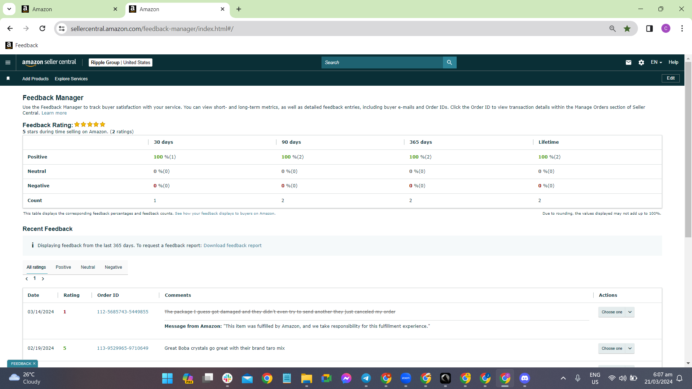Open the Help menu
This screenshot has width=692, height=389.
point(673,62)
